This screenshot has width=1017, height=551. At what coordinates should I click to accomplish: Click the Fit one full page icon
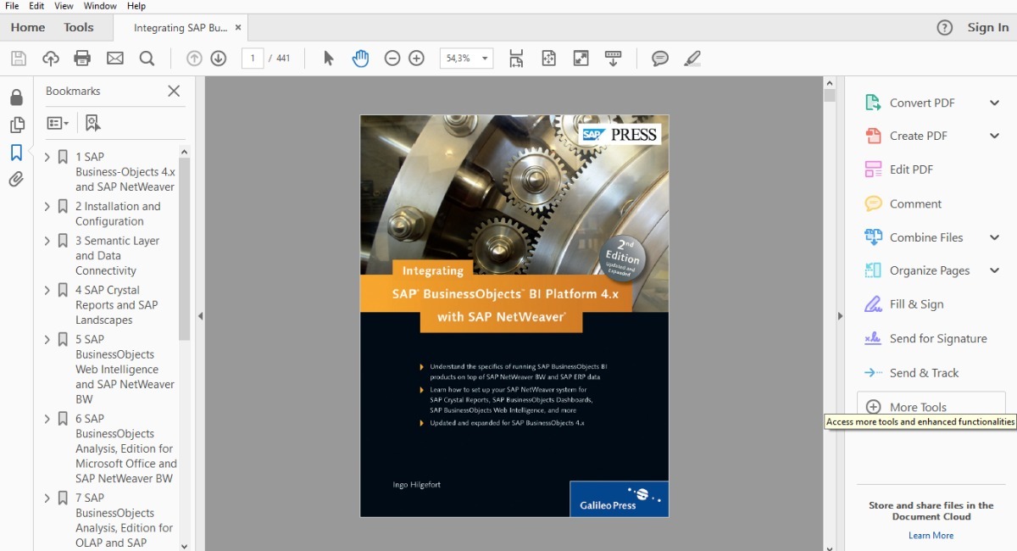click(x=548, y=58)
